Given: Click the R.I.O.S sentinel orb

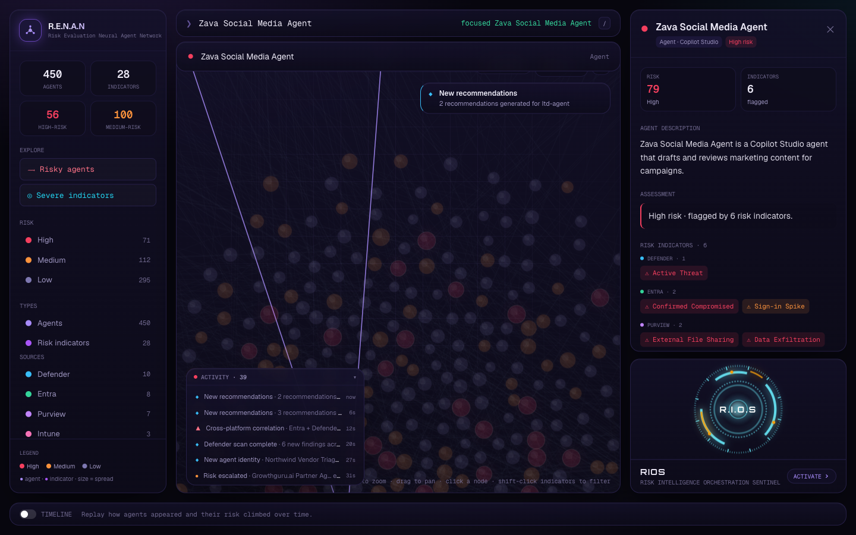Looking at the screenshot, I should (738, 410).
